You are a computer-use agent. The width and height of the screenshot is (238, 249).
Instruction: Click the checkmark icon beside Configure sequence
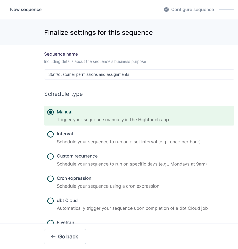166,10
